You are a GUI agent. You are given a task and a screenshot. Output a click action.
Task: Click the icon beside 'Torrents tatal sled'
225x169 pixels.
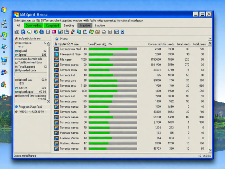(56, 49)
